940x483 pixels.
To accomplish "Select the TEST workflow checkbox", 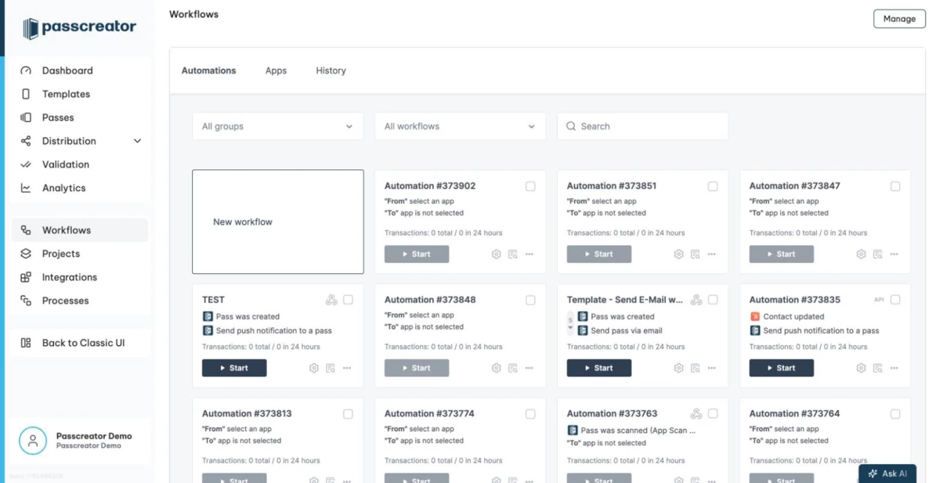I will [348, 300].
